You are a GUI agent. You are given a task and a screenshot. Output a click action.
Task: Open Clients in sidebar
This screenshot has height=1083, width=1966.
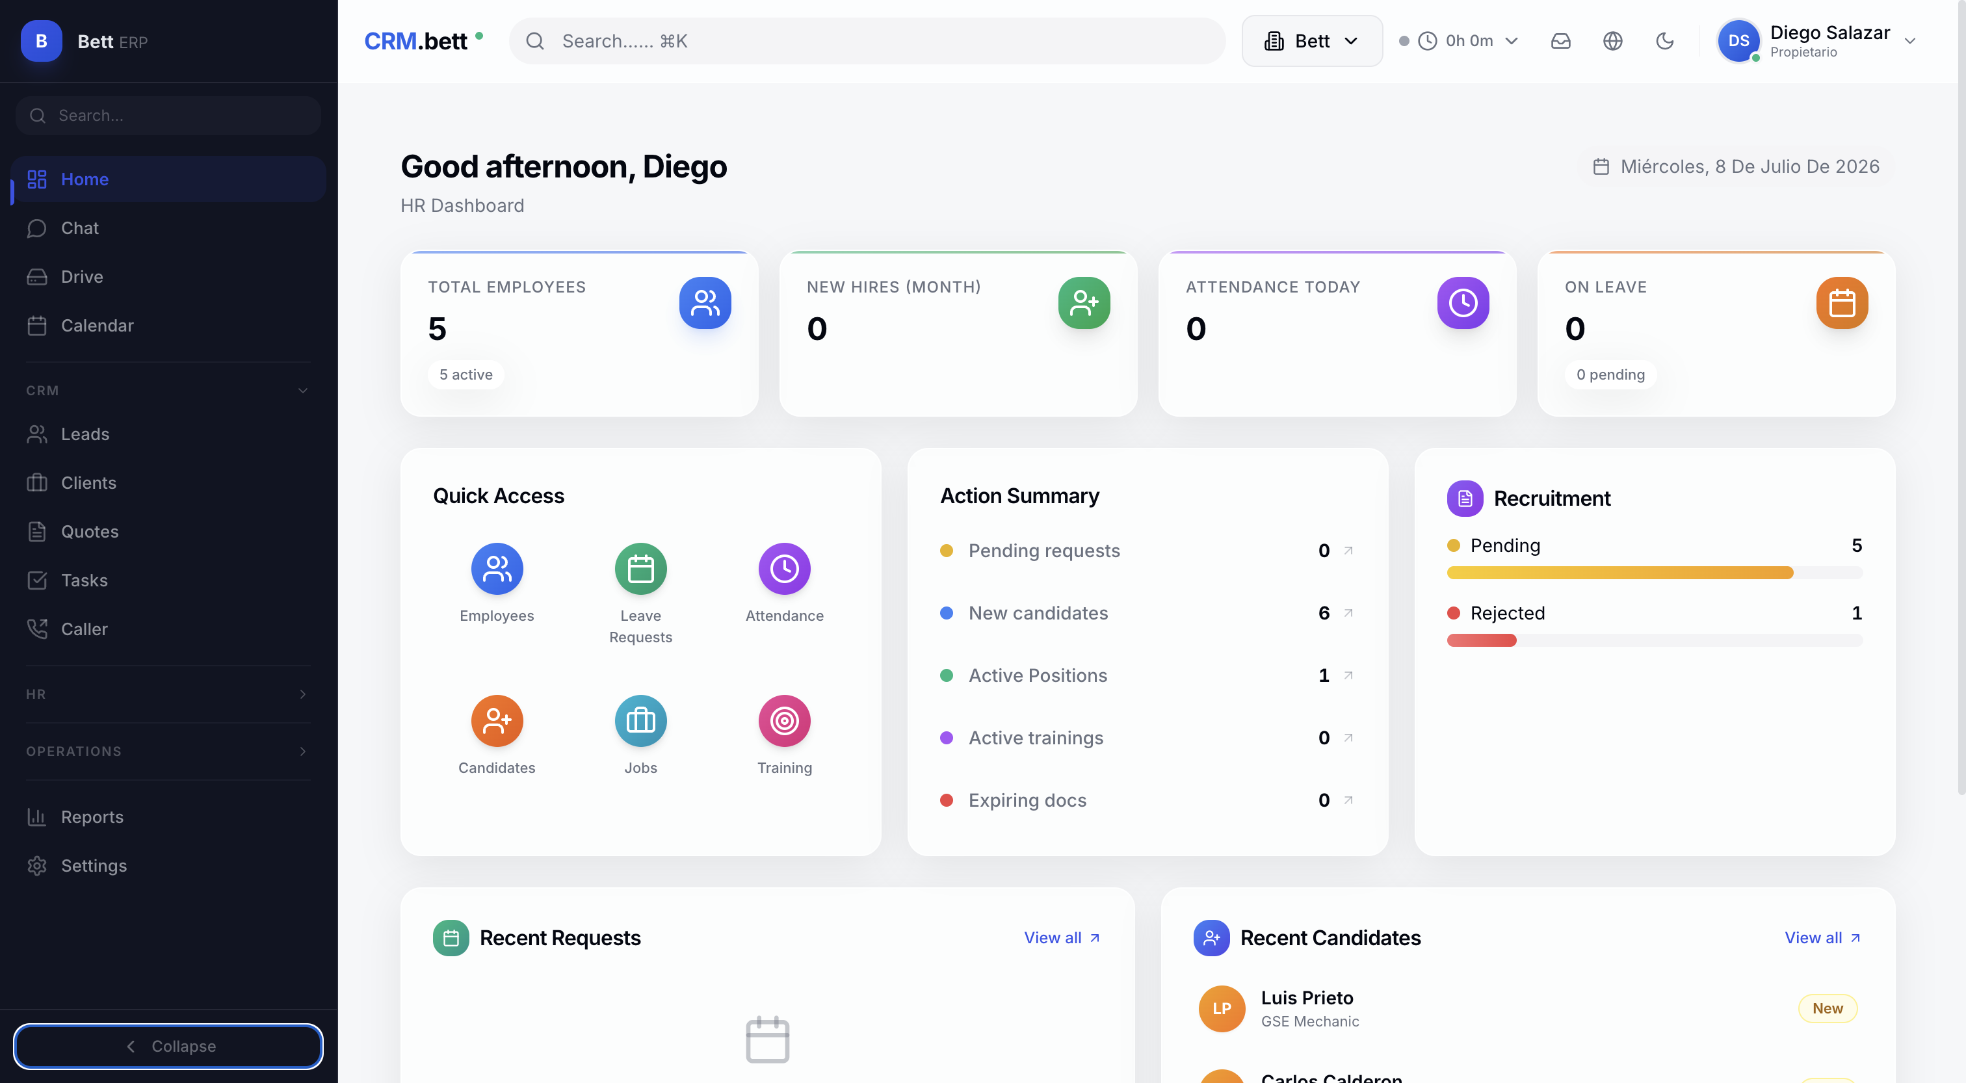click(x=168, y=483)
